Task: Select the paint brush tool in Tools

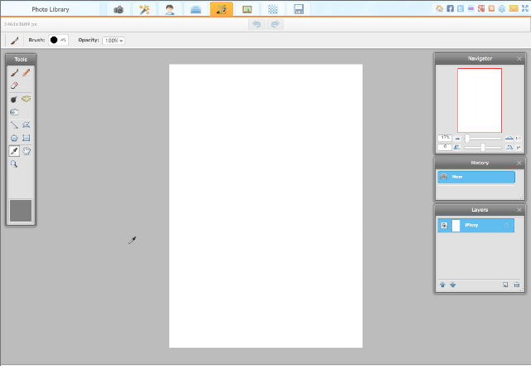Action: pos(14,72)
